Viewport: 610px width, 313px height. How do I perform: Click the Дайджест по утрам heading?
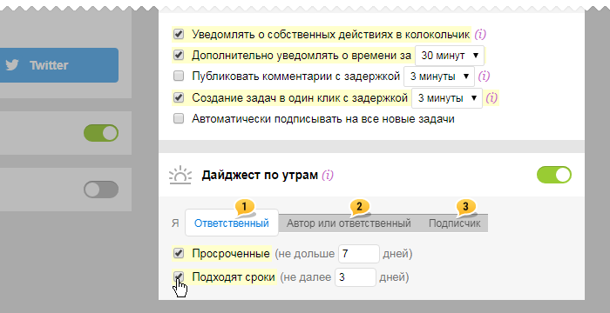click(260, 175)
